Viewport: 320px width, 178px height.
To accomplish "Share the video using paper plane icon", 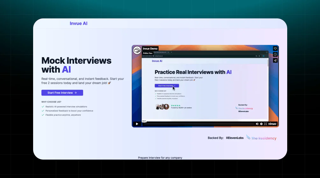I will [275, 60].
